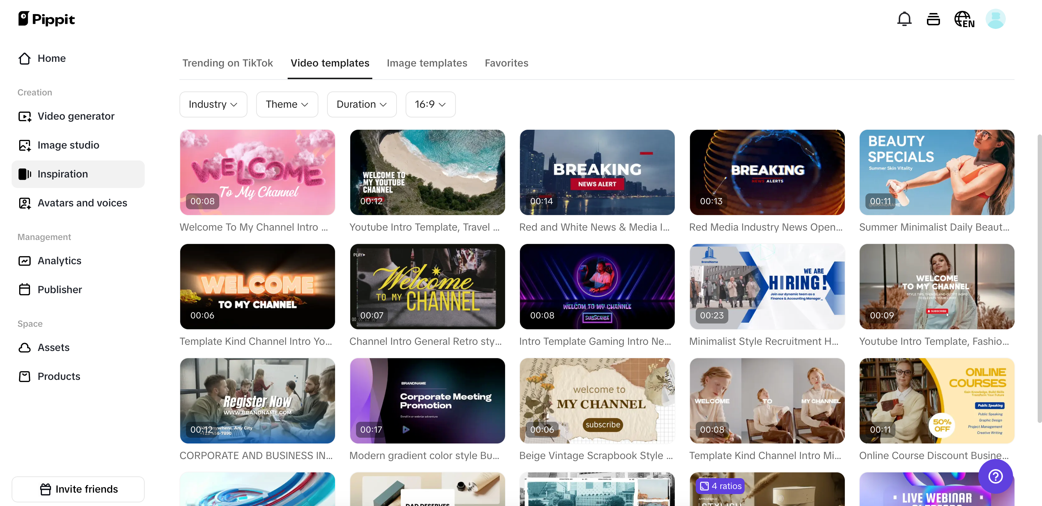Click the Invite friends button

(x=78, y=489)
